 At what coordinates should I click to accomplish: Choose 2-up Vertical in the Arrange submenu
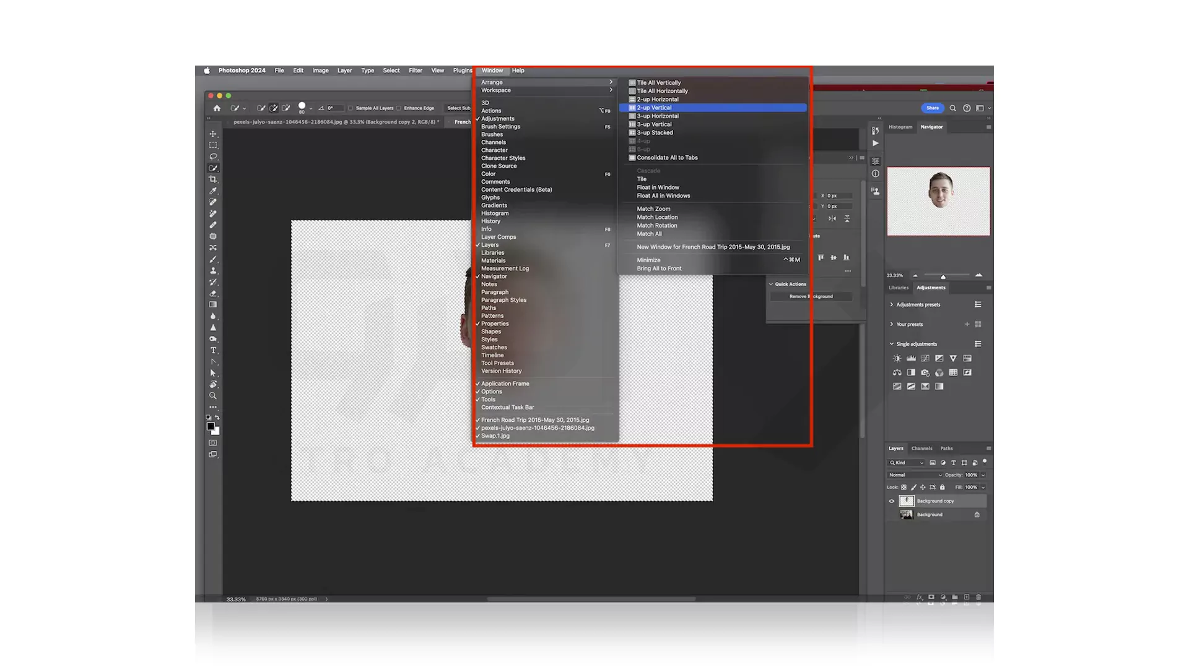(x=713, y=108)
